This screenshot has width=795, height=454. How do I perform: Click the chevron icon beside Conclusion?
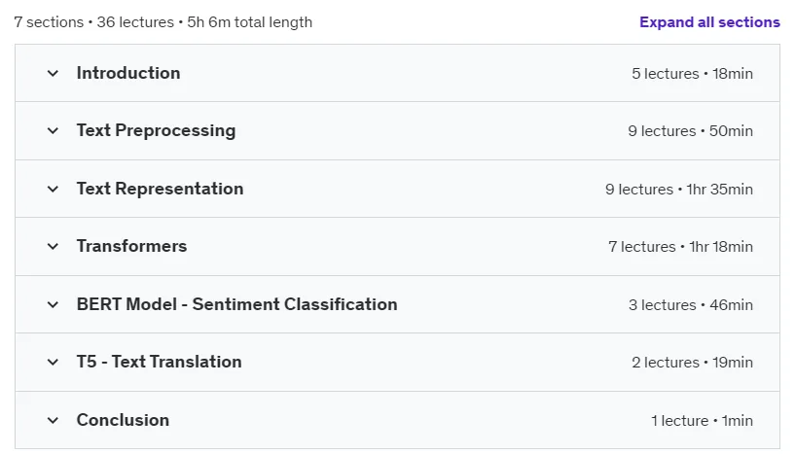53,421
